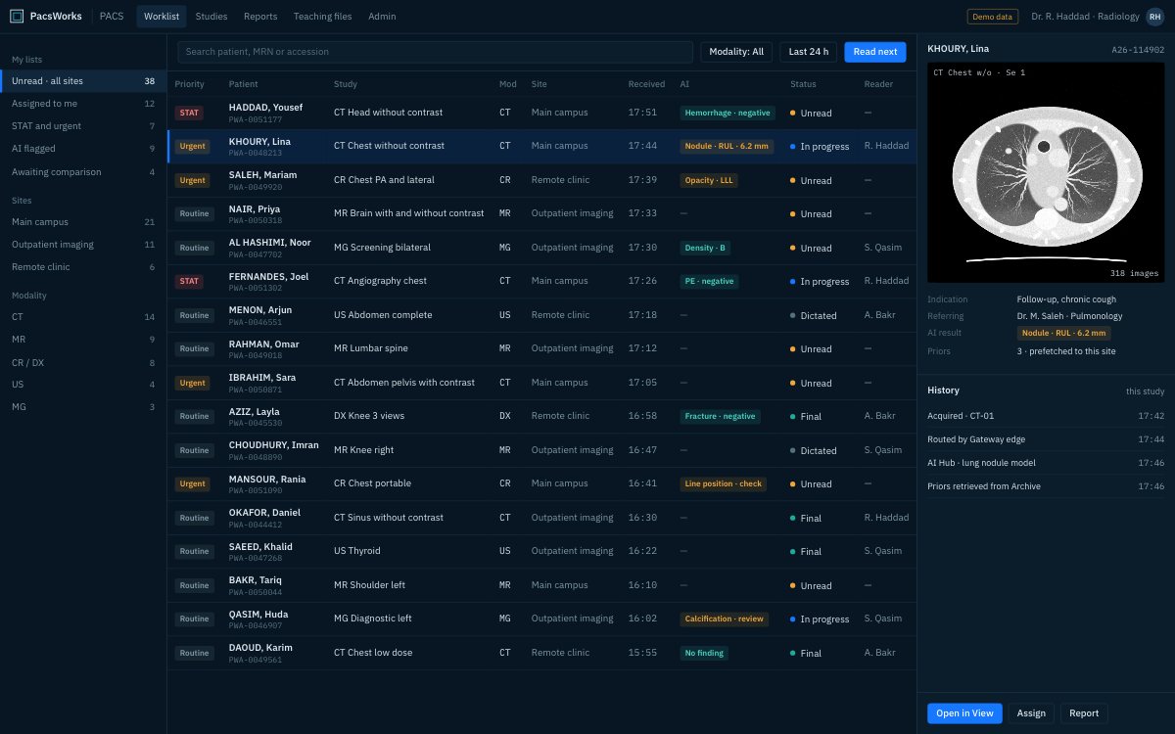Click the Demo data badge

[993, 16]
